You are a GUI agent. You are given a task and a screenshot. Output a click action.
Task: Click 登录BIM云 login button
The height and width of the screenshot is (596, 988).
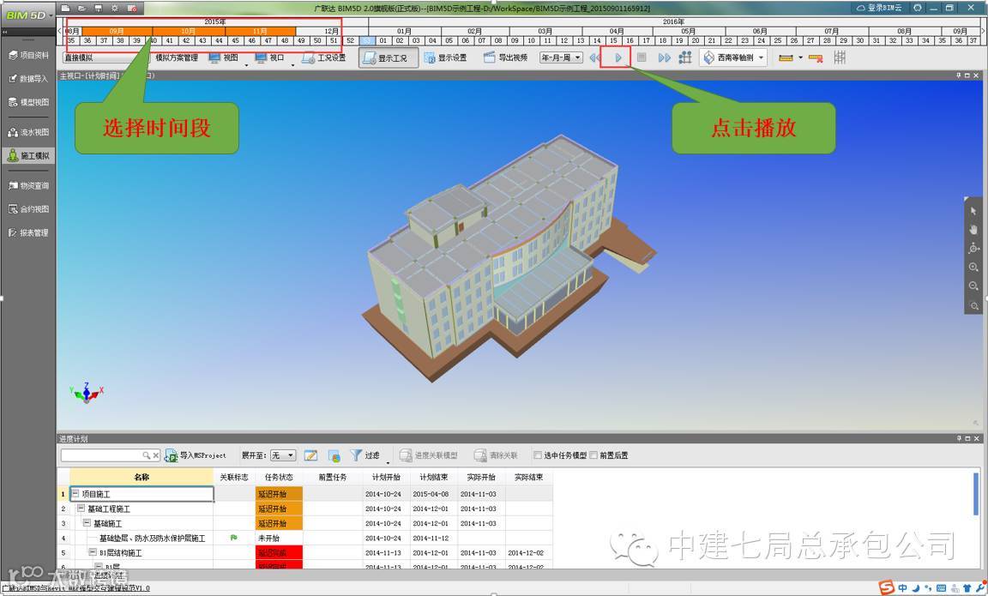click(879, 8)
